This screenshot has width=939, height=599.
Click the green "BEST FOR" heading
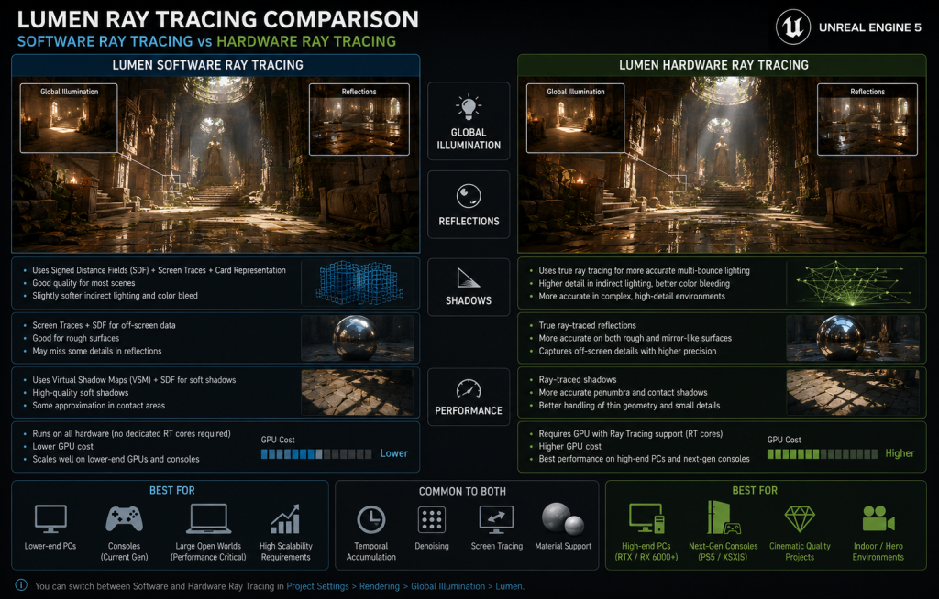point(755,491)
